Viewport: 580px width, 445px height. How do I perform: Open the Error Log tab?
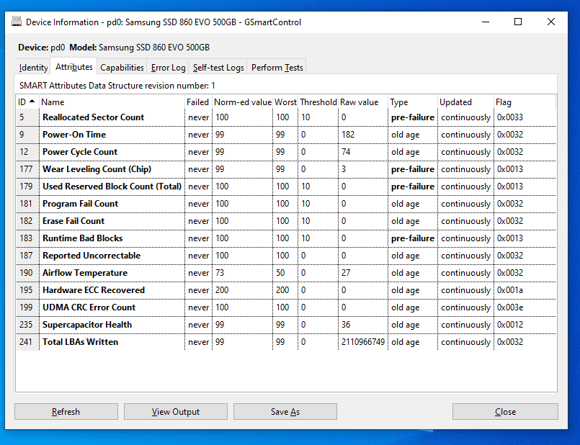[x=168, y=67]
